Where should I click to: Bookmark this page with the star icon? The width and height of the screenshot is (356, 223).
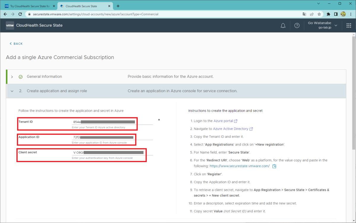coord(319,14)
